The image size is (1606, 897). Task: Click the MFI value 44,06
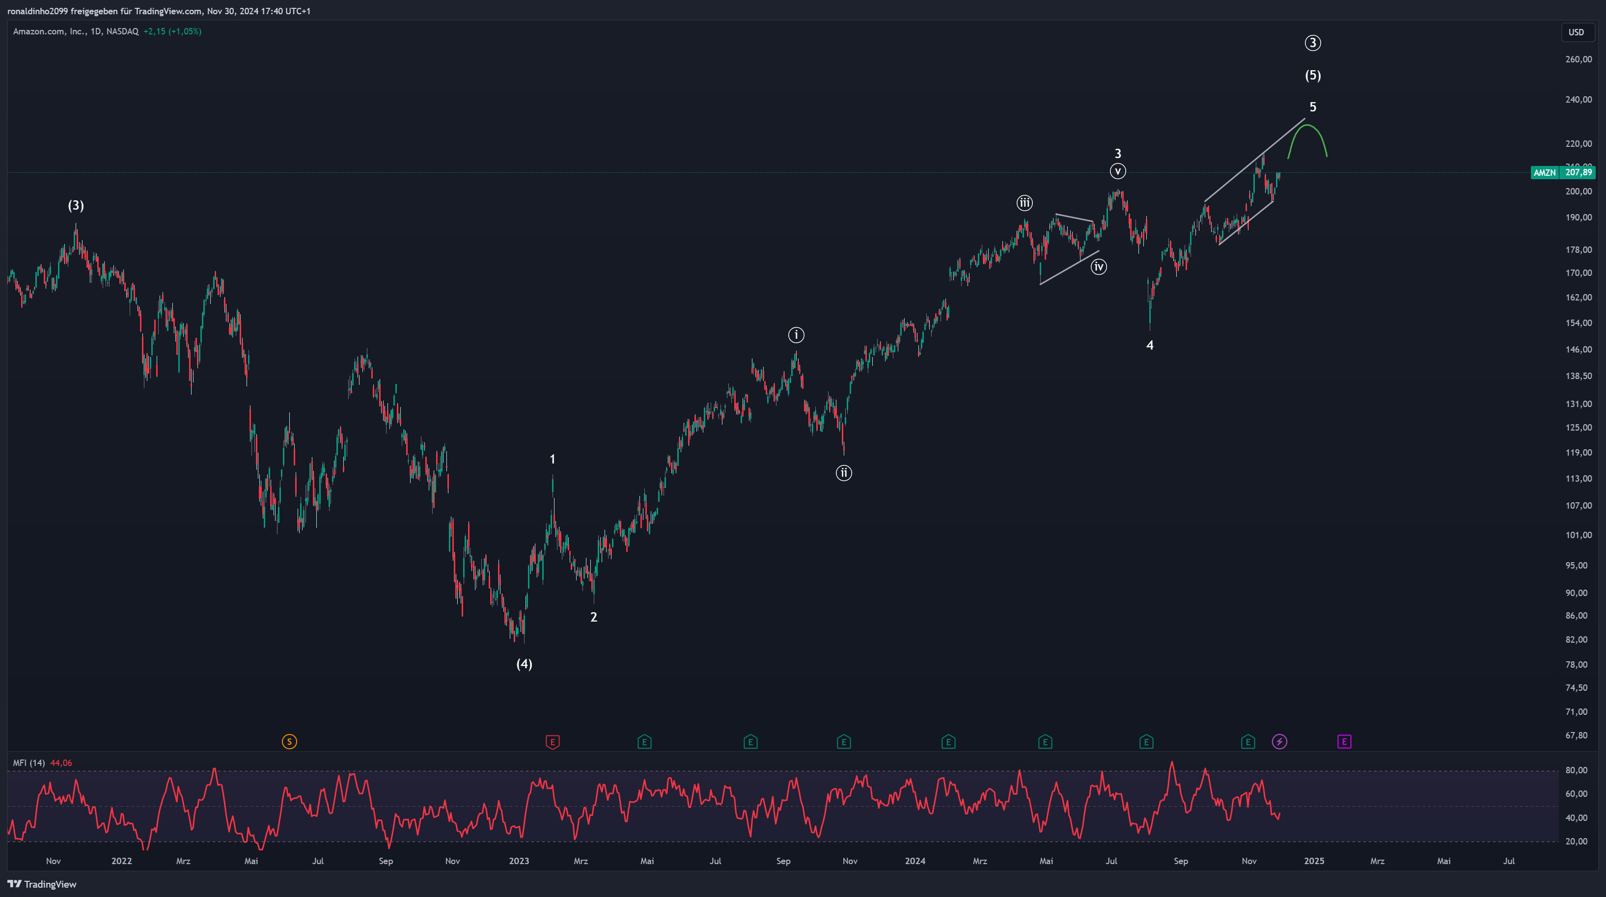[61, 762]
